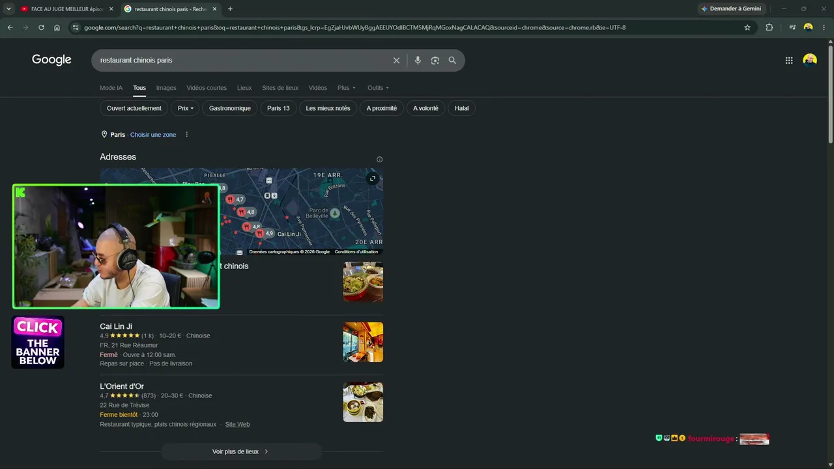Expand the Prix filter dropdown
834x469 pixels.
coord(186,108)
